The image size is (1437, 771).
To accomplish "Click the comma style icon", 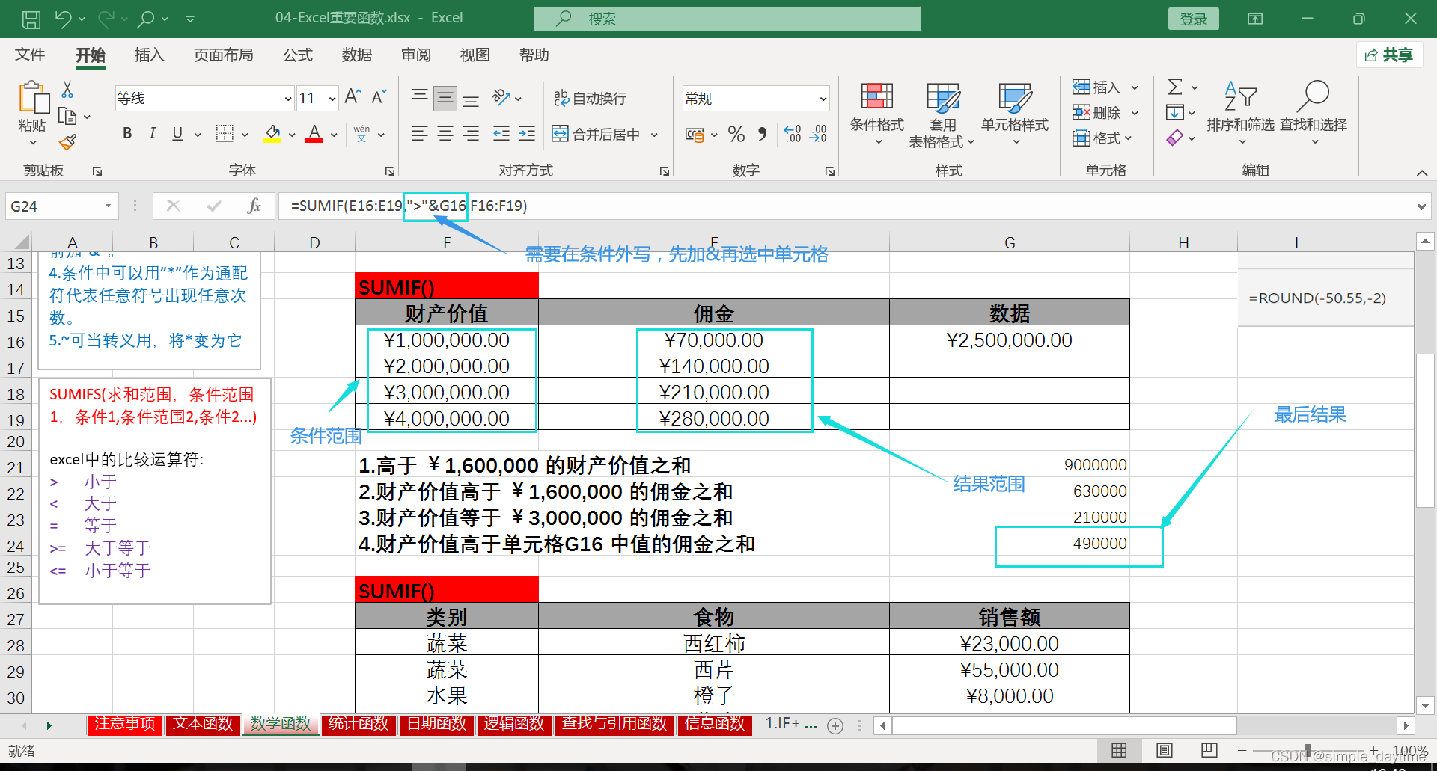I will point(762,135).
